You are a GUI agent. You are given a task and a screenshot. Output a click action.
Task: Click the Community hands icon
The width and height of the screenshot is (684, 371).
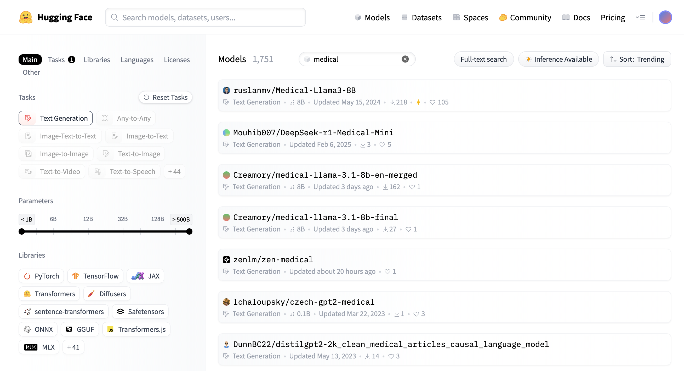coord(503,18)
